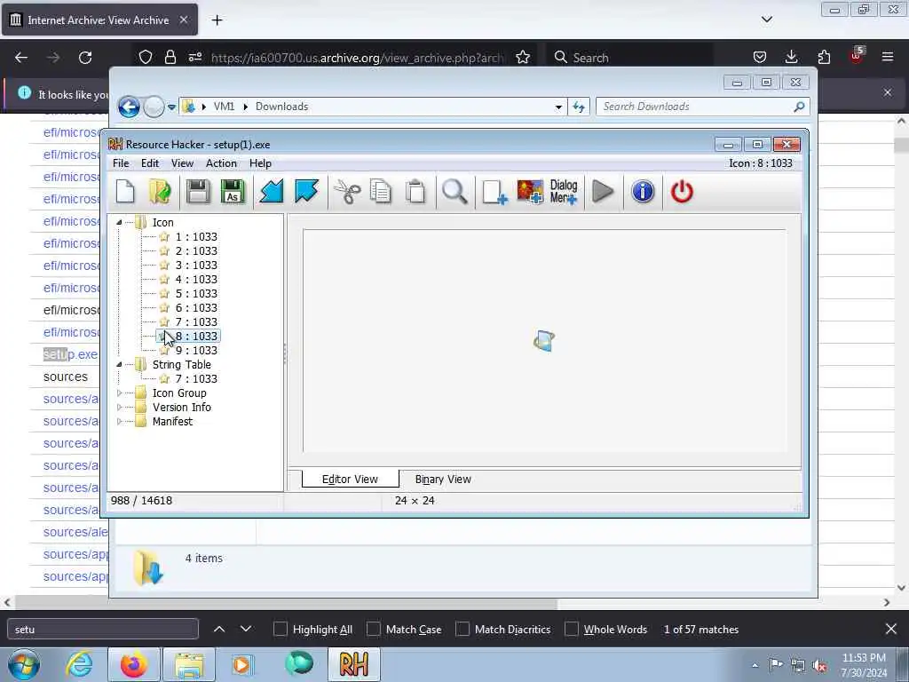Collapse the Icon folder in the tree
909x682 pixels.
[x=119, y=223]
